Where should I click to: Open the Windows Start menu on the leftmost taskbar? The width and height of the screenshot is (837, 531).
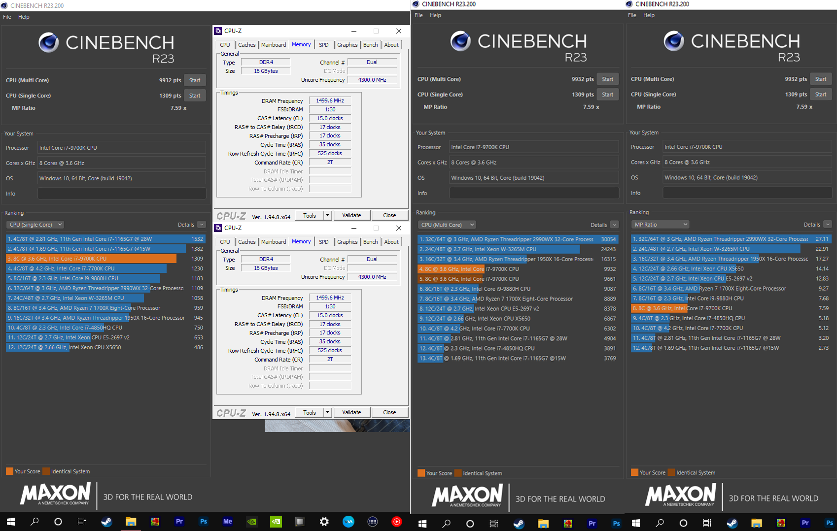tap(10, 522)
